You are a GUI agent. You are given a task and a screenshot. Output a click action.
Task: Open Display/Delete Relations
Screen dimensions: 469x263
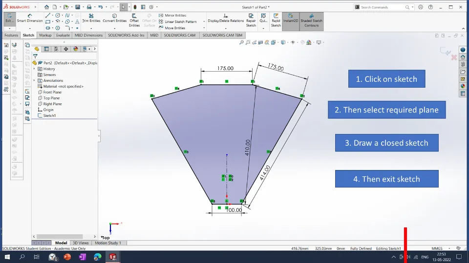[226, 18]
